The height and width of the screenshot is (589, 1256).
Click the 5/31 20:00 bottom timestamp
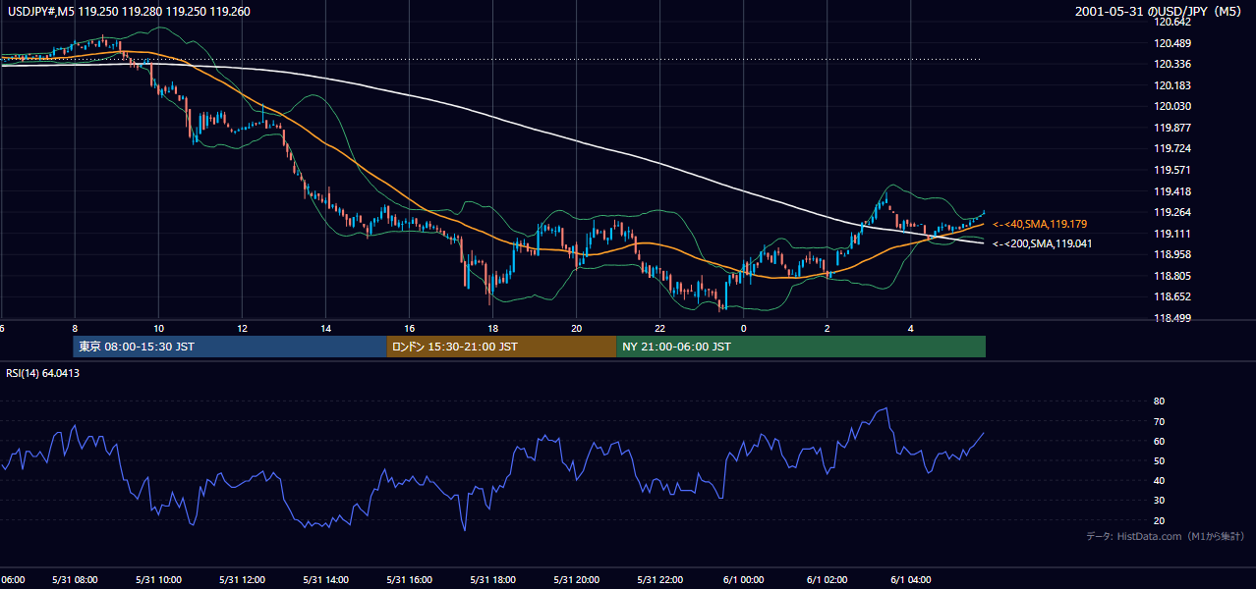pyautogui.click(x=576, y=580)
